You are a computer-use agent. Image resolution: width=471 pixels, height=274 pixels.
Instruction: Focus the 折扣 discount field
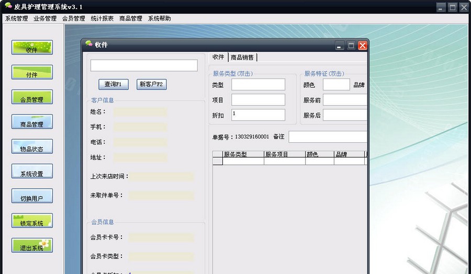point(258,115)
